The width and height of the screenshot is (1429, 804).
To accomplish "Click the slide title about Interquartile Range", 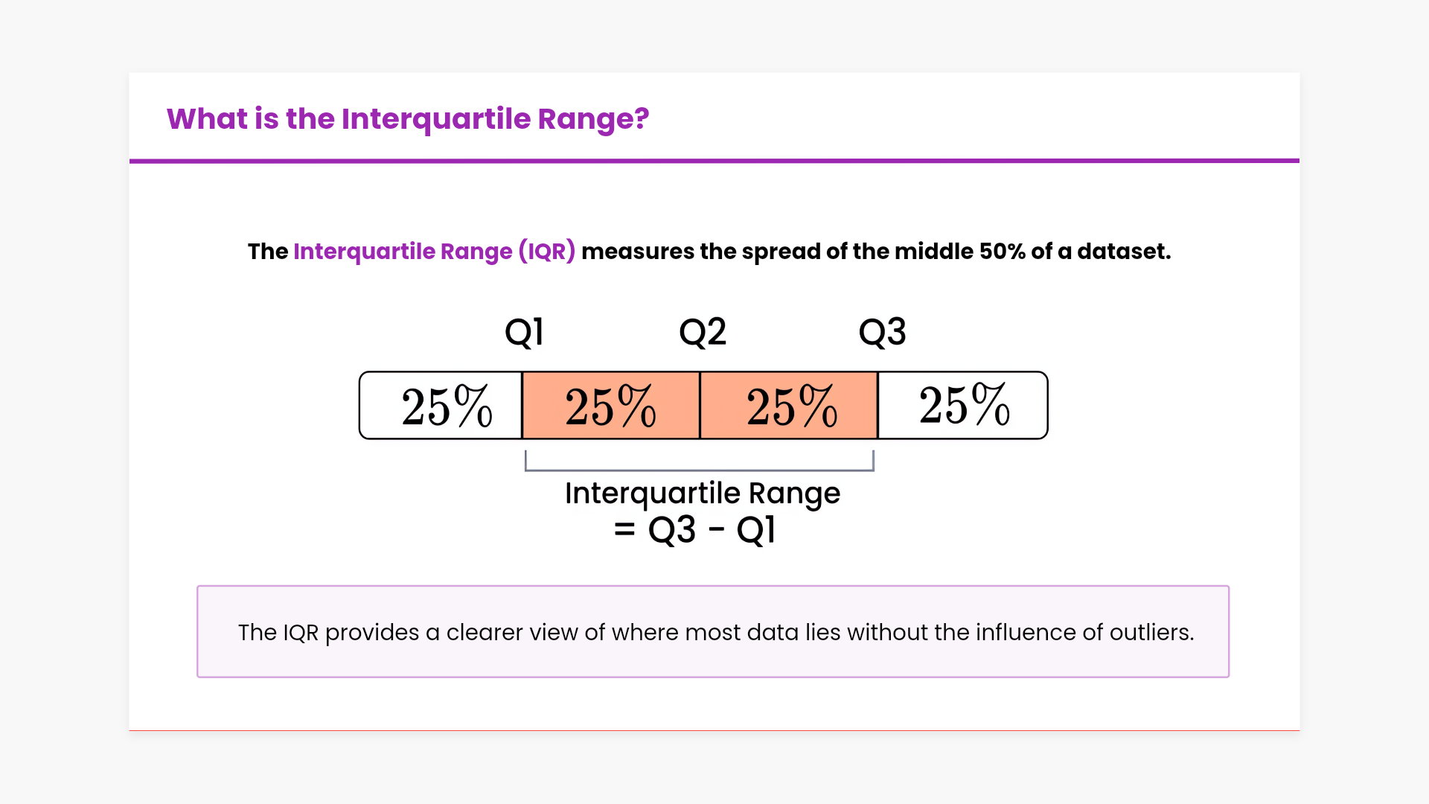I will coord(407,119).
